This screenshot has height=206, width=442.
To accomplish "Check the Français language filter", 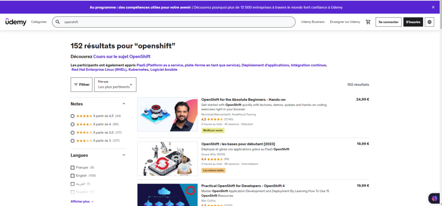I will (x=73, y=168).
